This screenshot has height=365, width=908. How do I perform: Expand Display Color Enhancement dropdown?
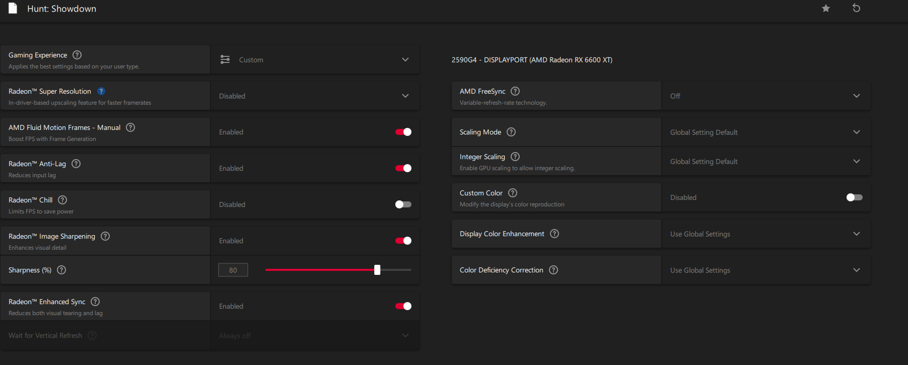[x=766, y=234]
